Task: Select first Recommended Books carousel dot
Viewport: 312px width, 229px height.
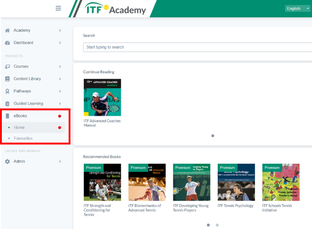Action: [x=208, y=225]
